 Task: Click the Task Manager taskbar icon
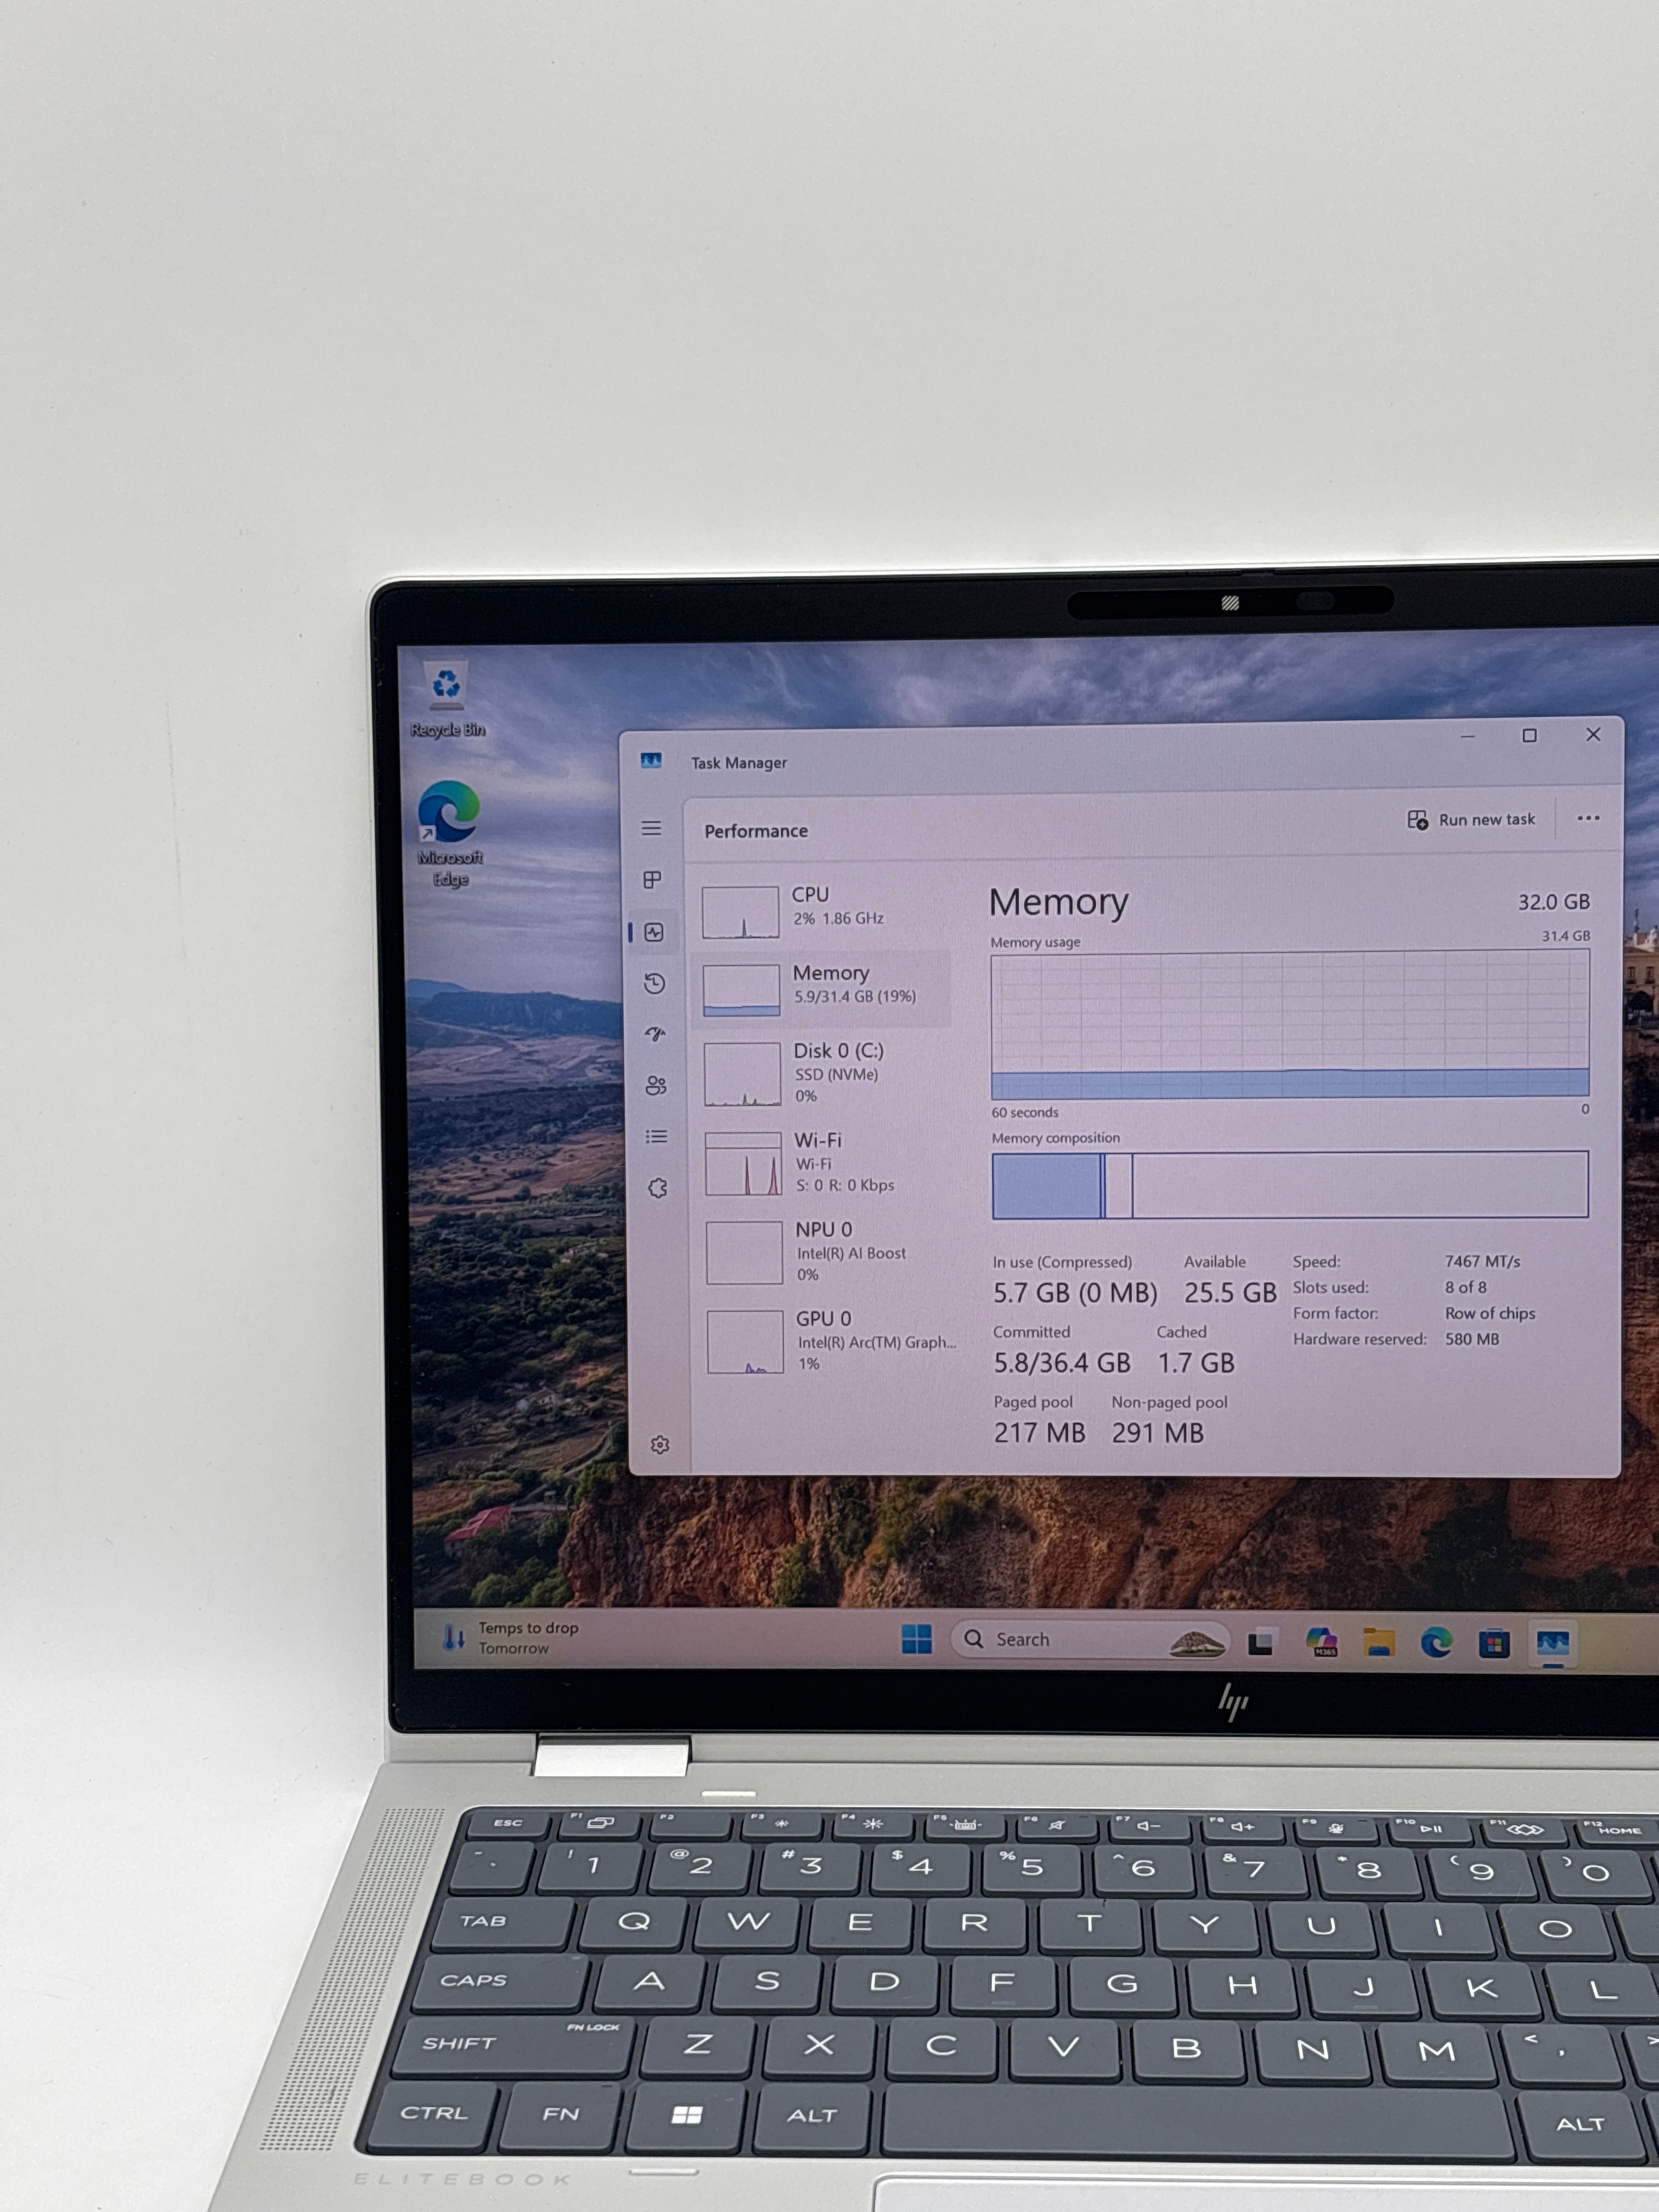tap(1553, 1643)
